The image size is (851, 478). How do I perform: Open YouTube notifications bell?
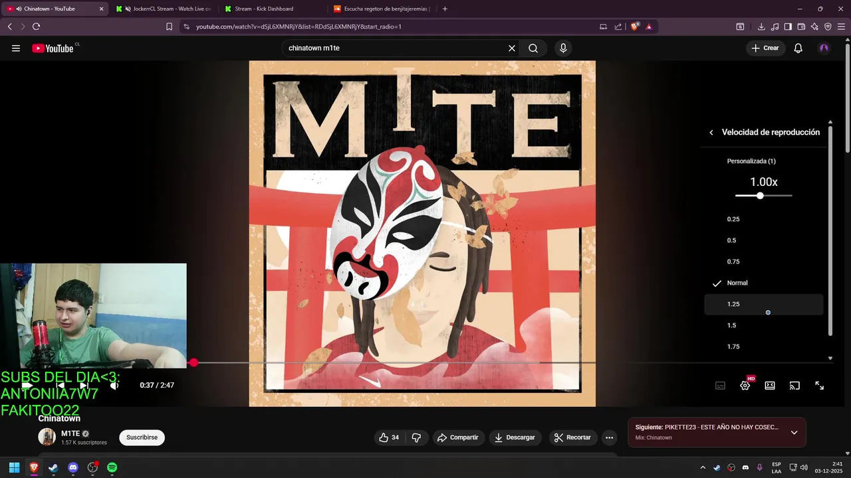[x=798, y=48]
